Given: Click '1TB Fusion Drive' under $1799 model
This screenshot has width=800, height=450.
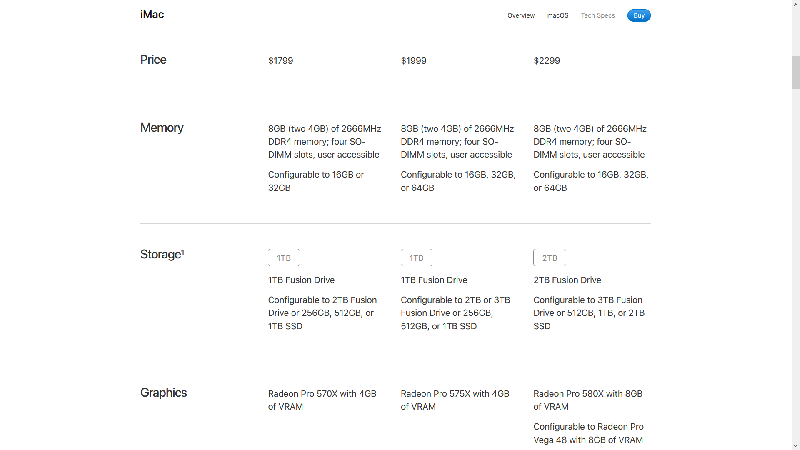Looking at the screenshot, I should 301,280.
